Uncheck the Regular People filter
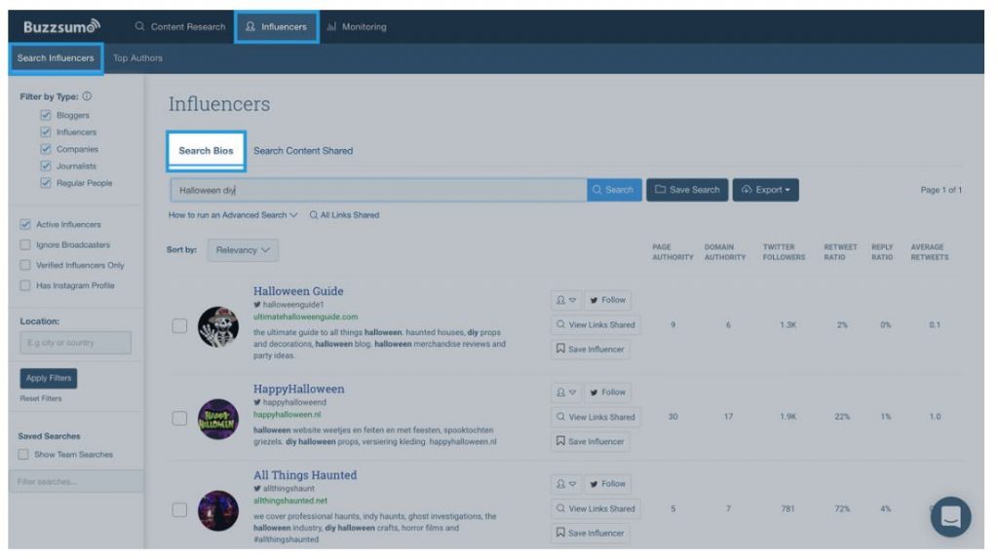The height and width of the screenshot is (559, 998). pyautogui.click(x=45, y=182)
